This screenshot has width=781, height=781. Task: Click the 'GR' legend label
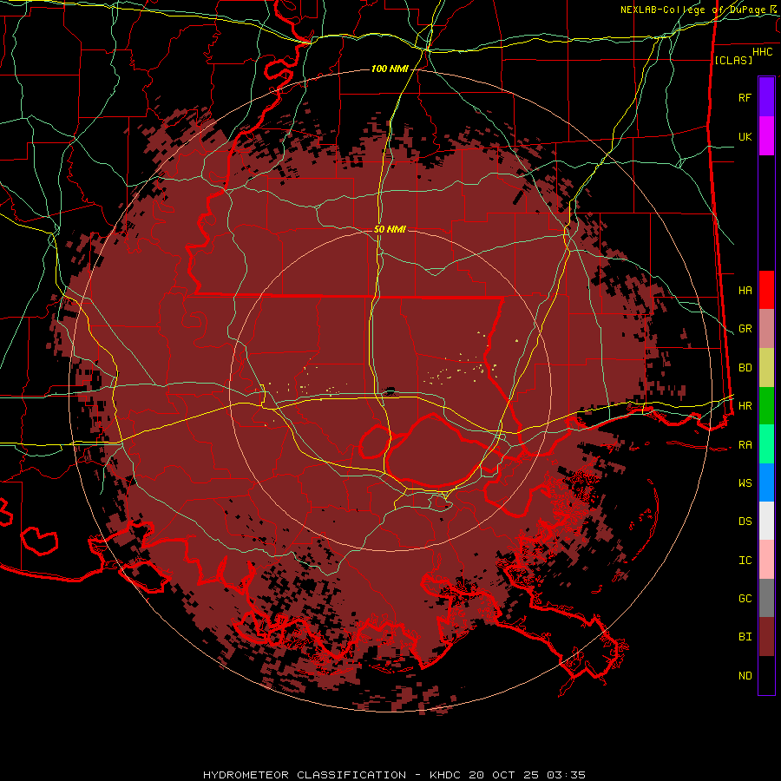(x=745, y=329)
